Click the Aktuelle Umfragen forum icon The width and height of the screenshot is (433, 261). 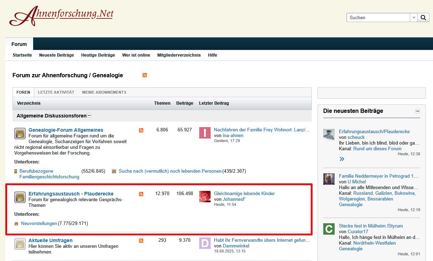(20, 244)
